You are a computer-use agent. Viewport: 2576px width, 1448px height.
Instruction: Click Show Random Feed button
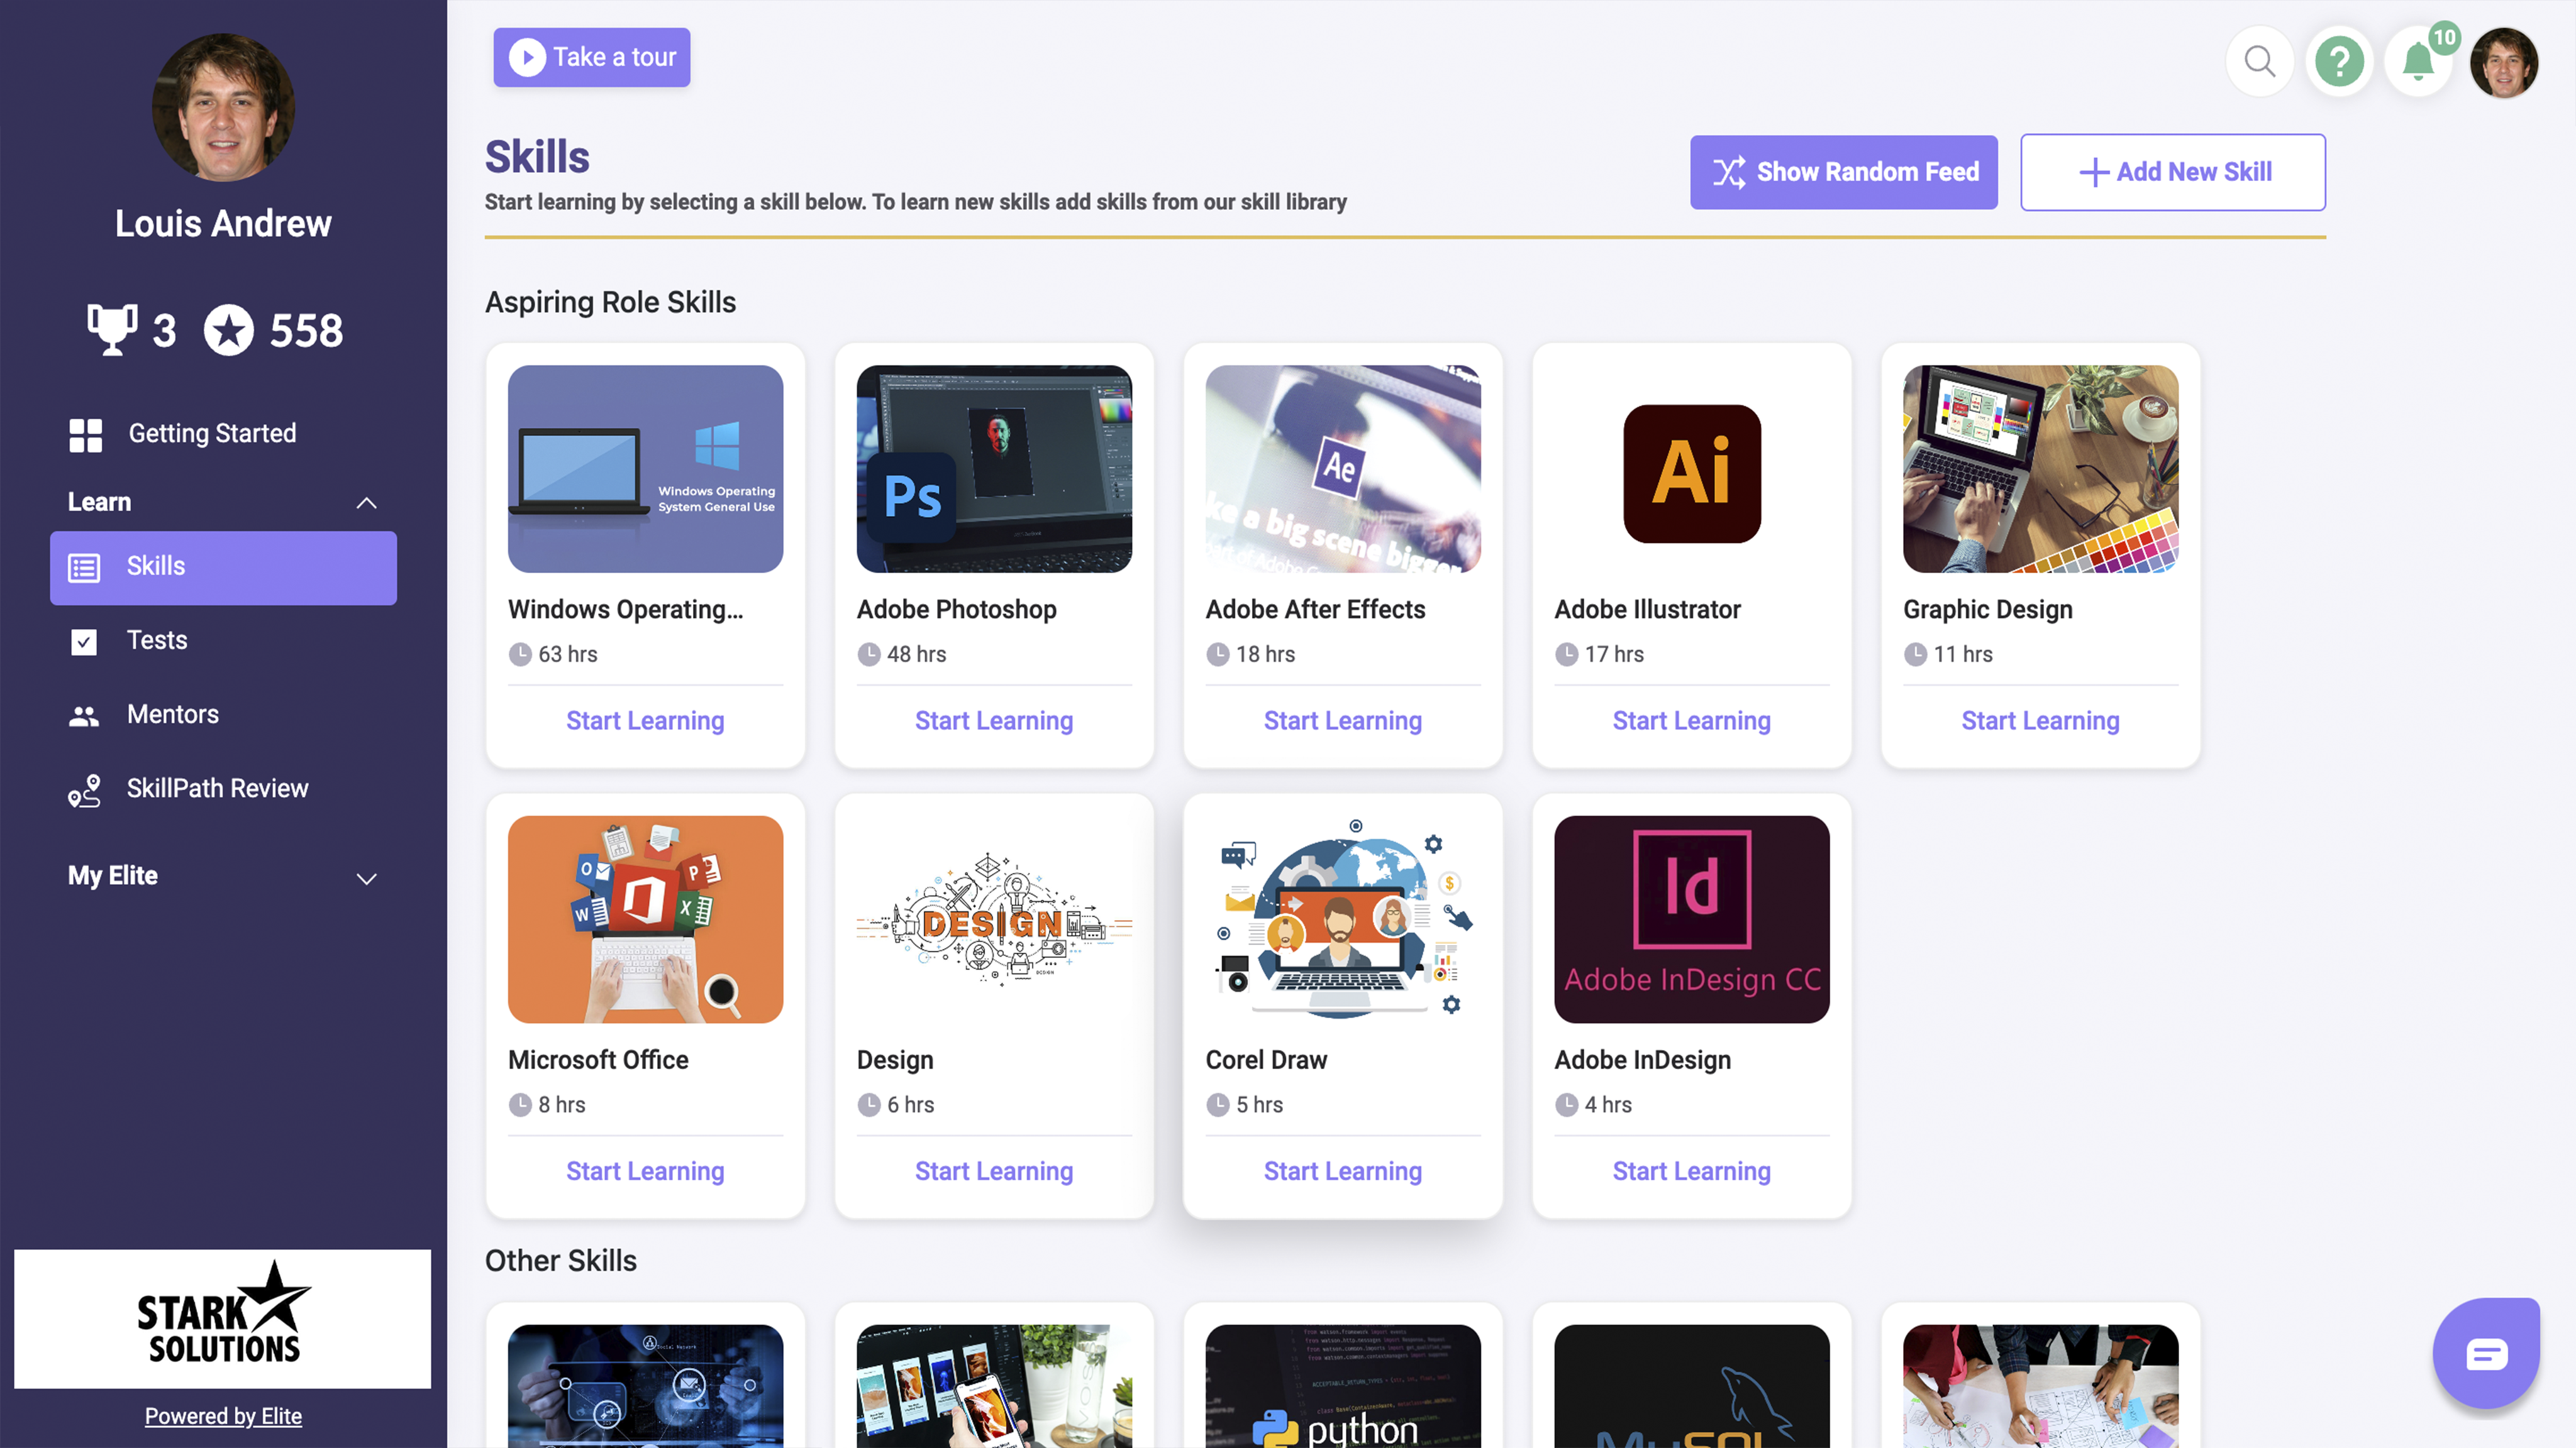pos(1843,172)
